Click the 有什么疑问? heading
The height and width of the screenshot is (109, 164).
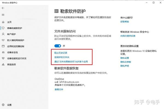click(127, 18)
